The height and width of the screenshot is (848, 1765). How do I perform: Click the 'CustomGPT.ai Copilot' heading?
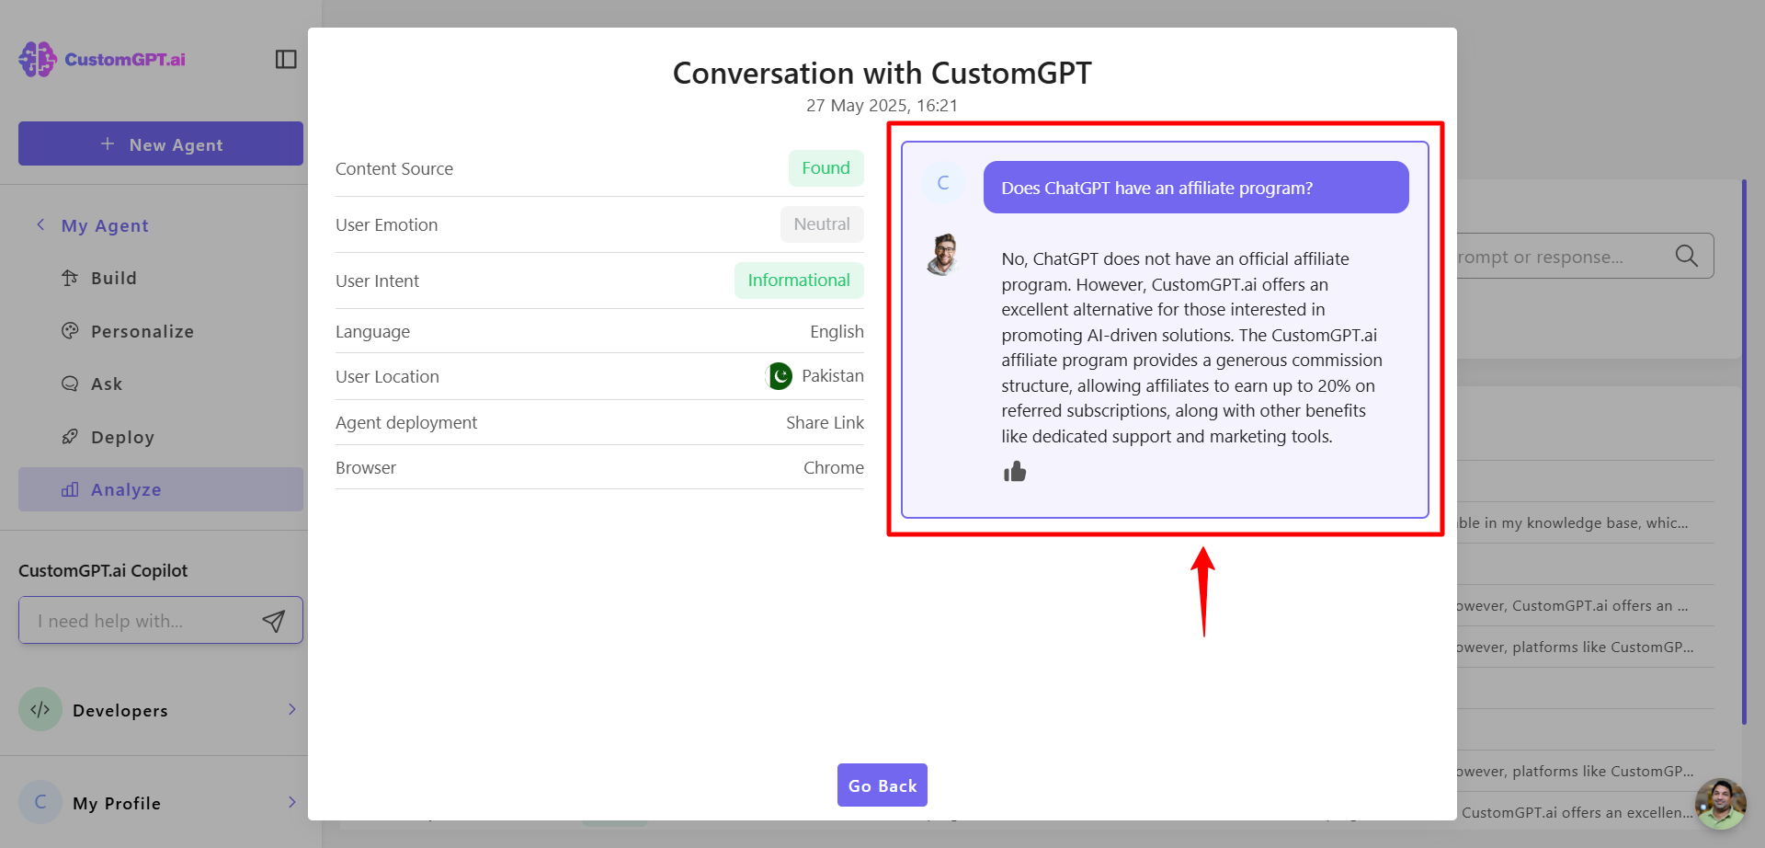(x=103, y=570)
